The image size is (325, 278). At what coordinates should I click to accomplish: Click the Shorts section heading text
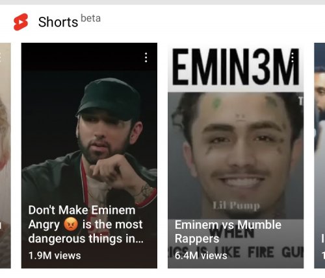58,22
